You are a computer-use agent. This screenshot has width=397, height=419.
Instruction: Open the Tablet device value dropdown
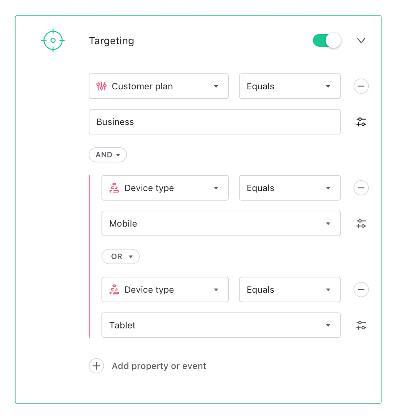pos(221,325)
